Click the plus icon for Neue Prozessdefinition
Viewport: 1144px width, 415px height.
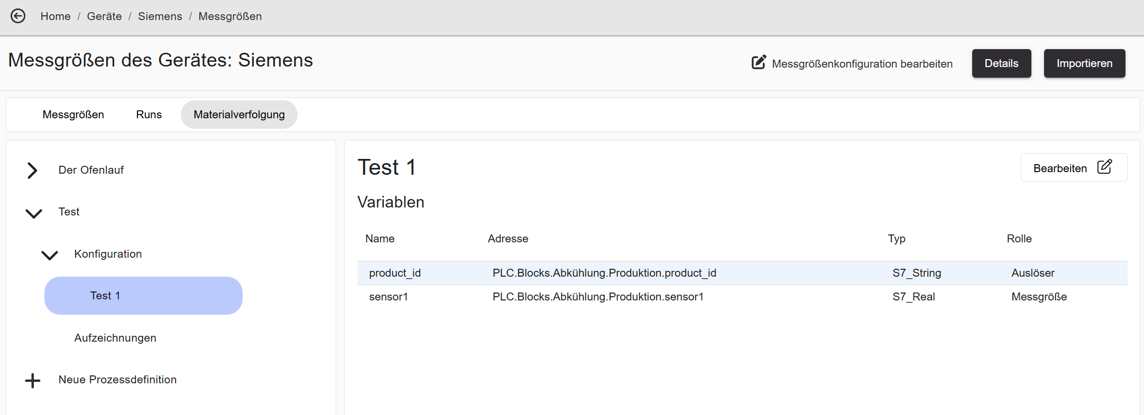pos(33,380)
